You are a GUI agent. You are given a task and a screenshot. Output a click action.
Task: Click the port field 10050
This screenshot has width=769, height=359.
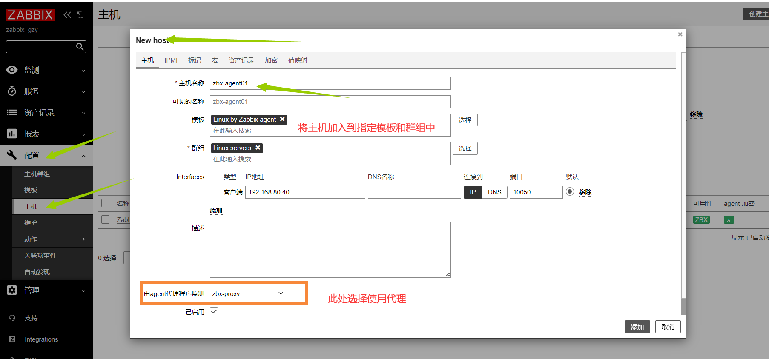(x=536, y=192)
